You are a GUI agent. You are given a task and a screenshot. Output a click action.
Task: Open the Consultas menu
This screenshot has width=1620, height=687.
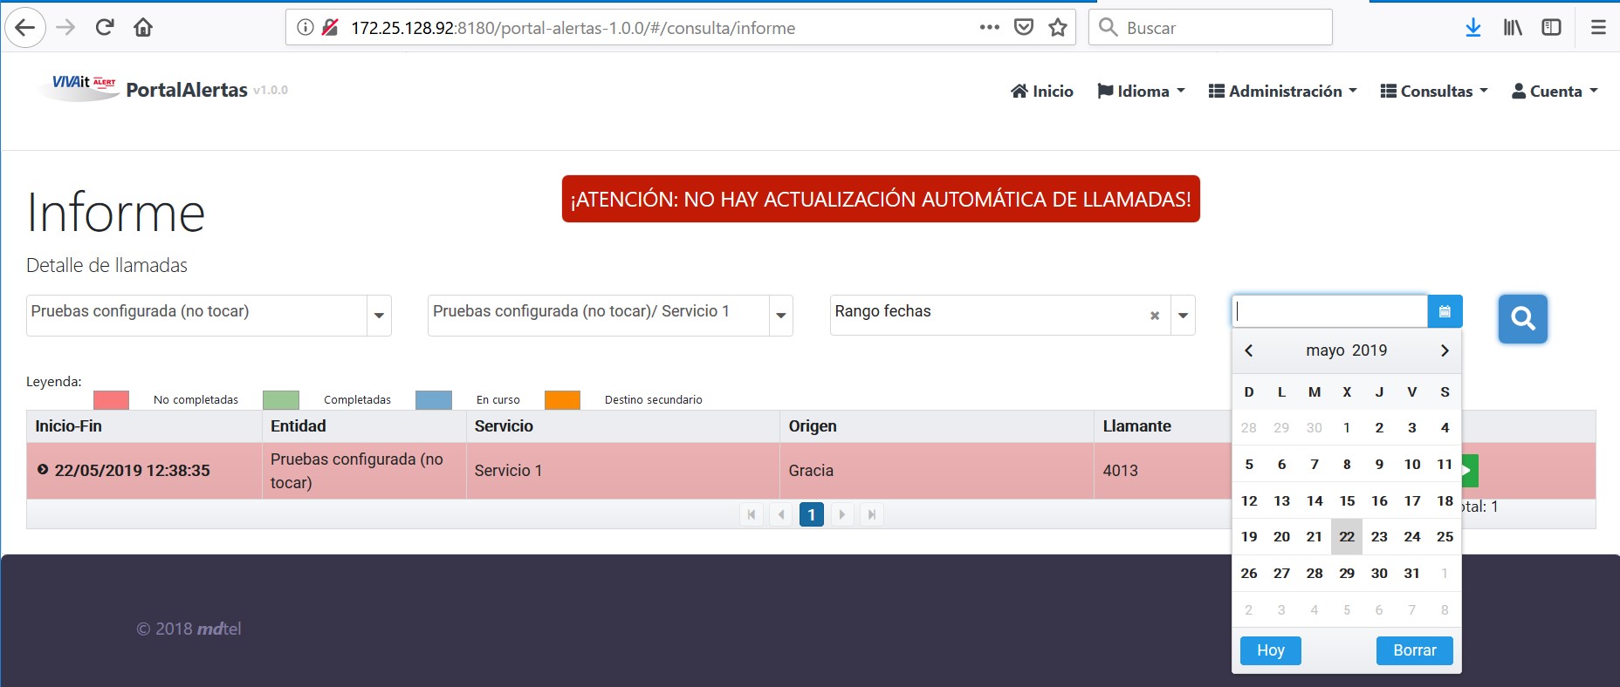[x=1434, y=91]
